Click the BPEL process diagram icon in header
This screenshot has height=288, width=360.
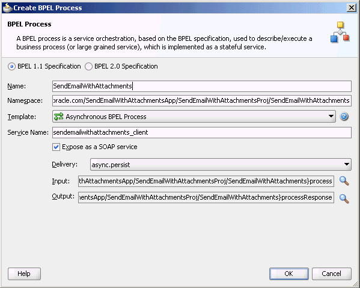[x=340, y=32]
